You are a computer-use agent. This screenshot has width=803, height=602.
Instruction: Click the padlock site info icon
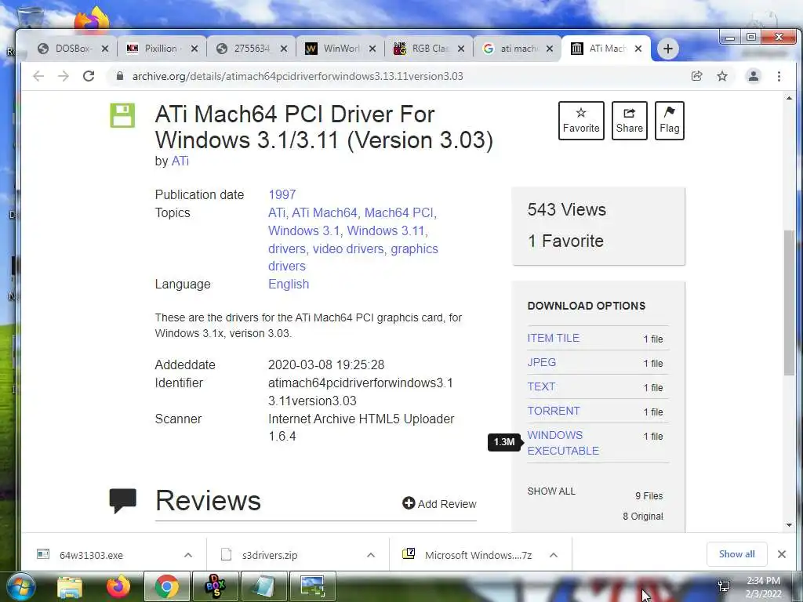[120, 76]
